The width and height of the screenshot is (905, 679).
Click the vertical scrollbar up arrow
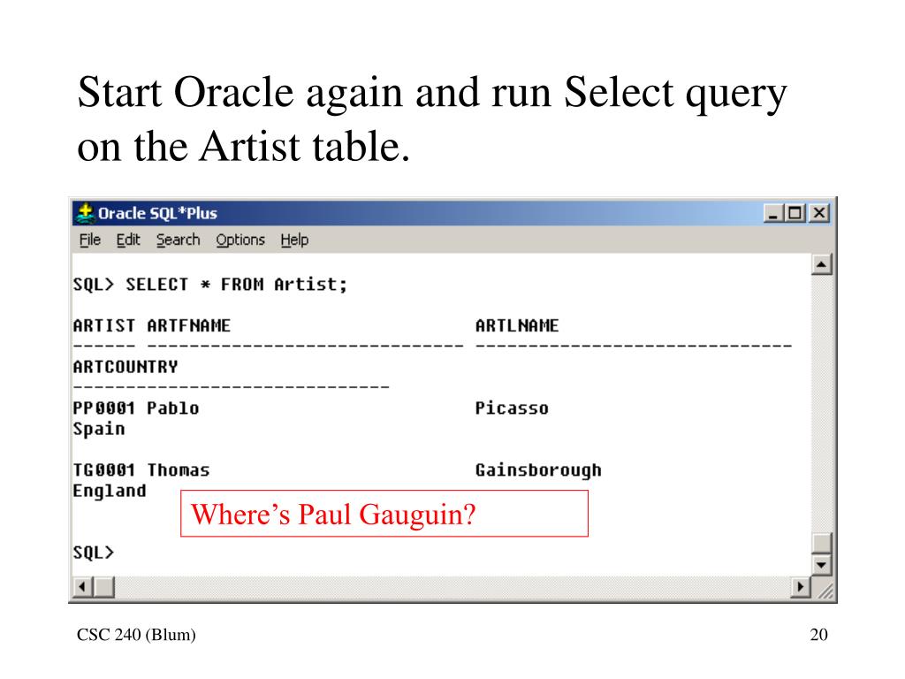(821, 264)
